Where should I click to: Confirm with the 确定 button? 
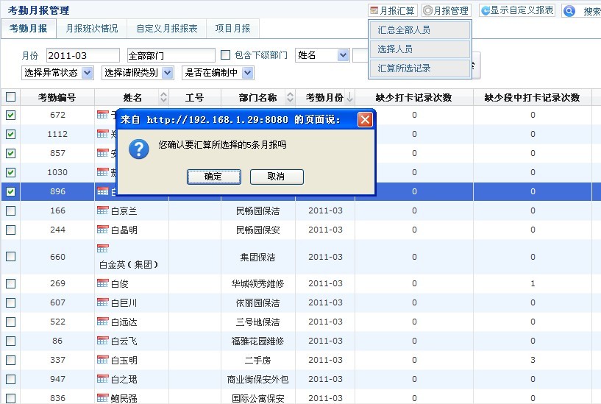coord(214,177)
